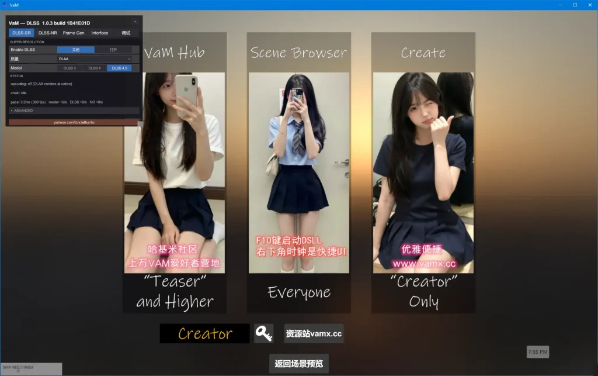598x376 pixels.
Task: Open the patreon.com/UncleBurrito link
Action: (x=74, y=123)
